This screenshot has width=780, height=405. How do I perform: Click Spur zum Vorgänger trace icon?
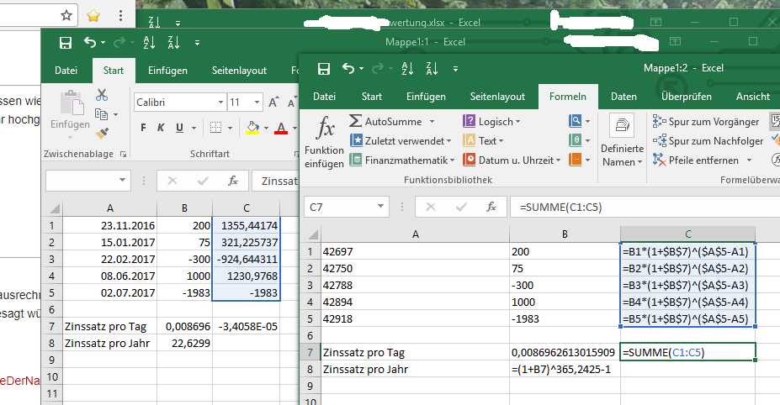[x=659, y=121]
